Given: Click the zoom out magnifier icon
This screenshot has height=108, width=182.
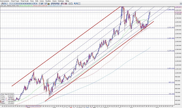Looking at the screenshot, I should (77, 4).
